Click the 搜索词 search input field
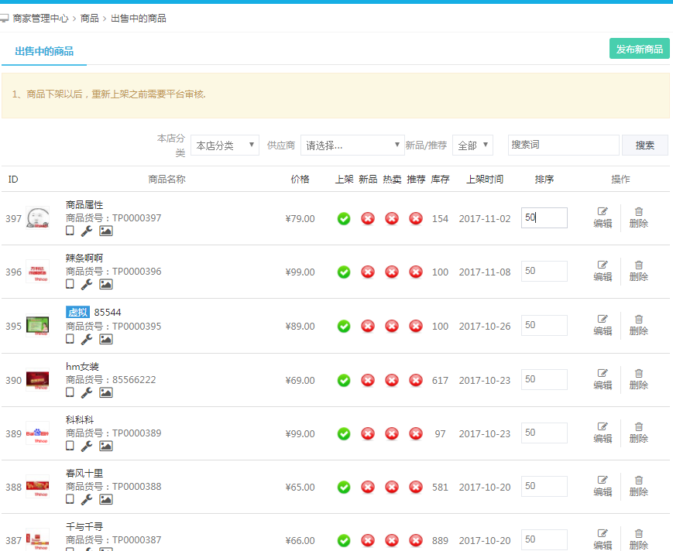673x551 pixels. (563, 145)
